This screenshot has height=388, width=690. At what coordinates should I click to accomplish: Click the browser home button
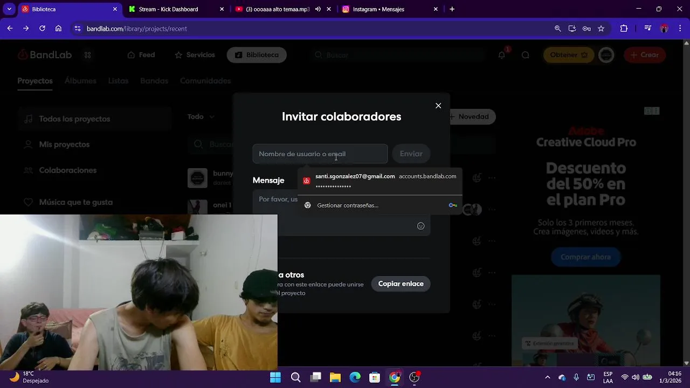point(58,29)
